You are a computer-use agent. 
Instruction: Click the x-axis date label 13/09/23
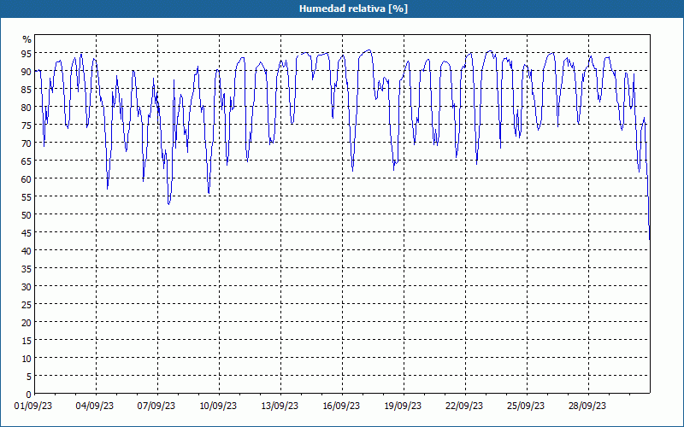click(x=280, y=407)
